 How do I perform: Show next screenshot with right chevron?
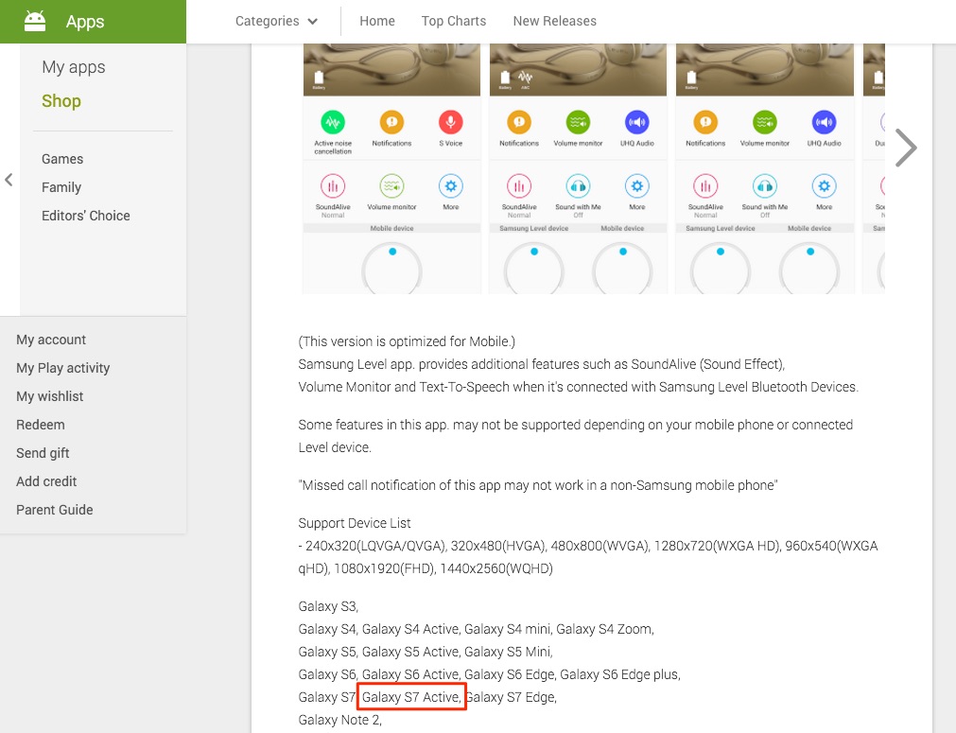pos(905,148)
